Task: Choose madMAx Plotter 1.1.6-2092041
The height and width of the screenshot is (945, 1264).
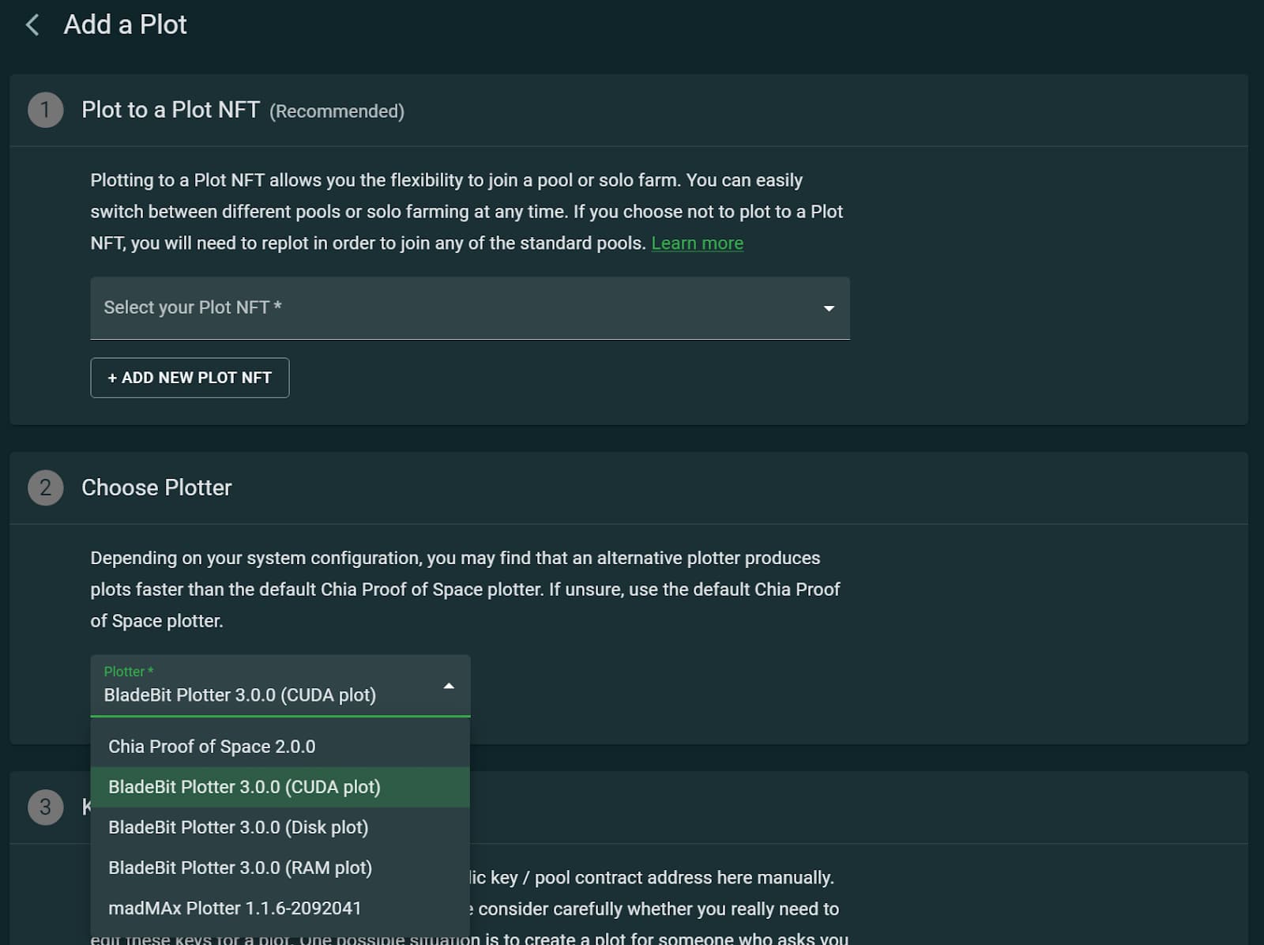Action: click(235, 908)
